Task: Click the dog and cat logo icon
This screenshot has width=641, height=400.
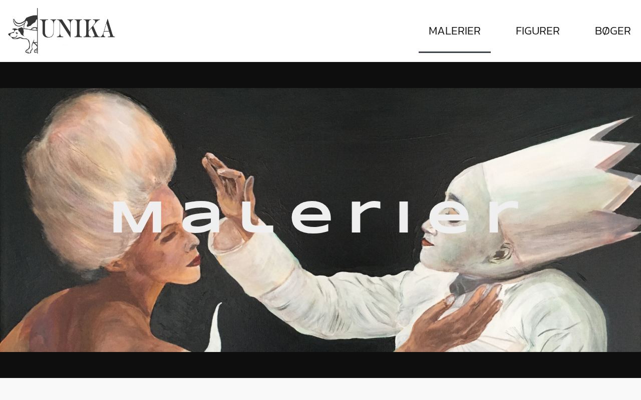Action: coord(23,33)
